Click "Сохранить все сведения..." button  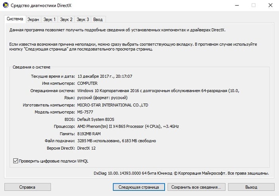[196, 187]
